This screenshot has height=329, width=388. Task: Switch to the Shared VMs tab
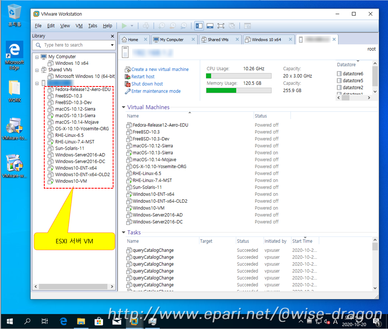coord(218,39)
